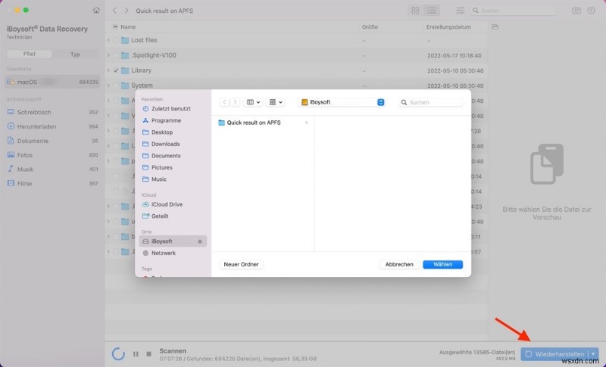
Task: Open Dokumente quick access
Action: click(x=52, y=141)
